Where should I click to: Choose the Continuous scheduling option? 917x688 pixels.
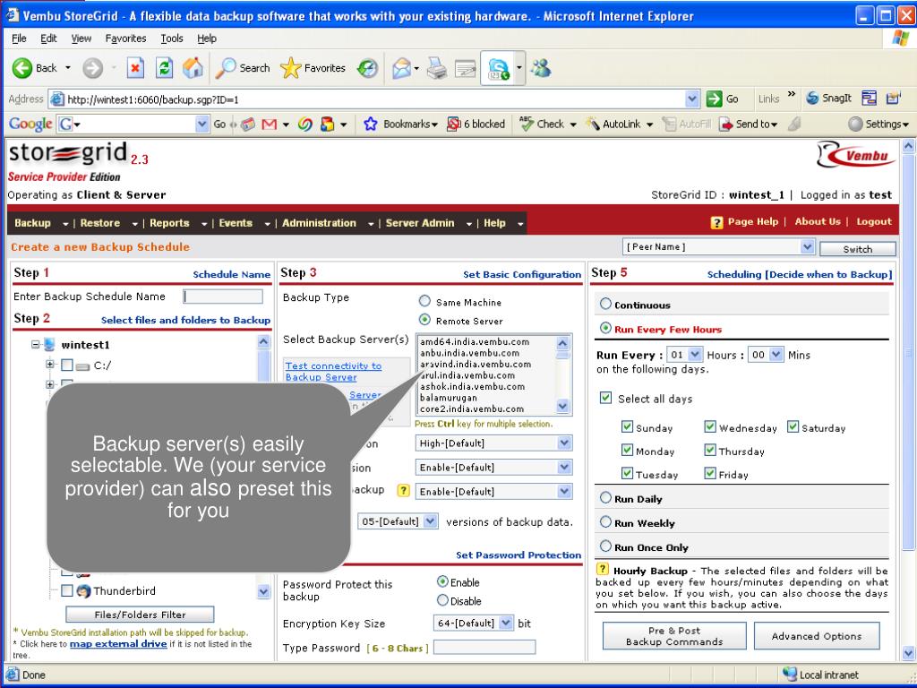click(x=606, y=304)
